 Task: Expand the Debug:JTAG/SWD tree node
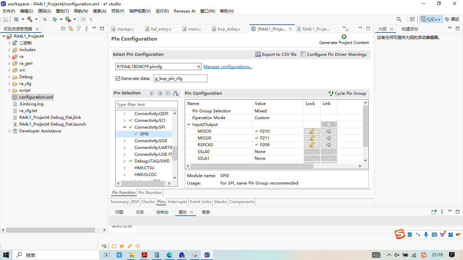(124, 161)
